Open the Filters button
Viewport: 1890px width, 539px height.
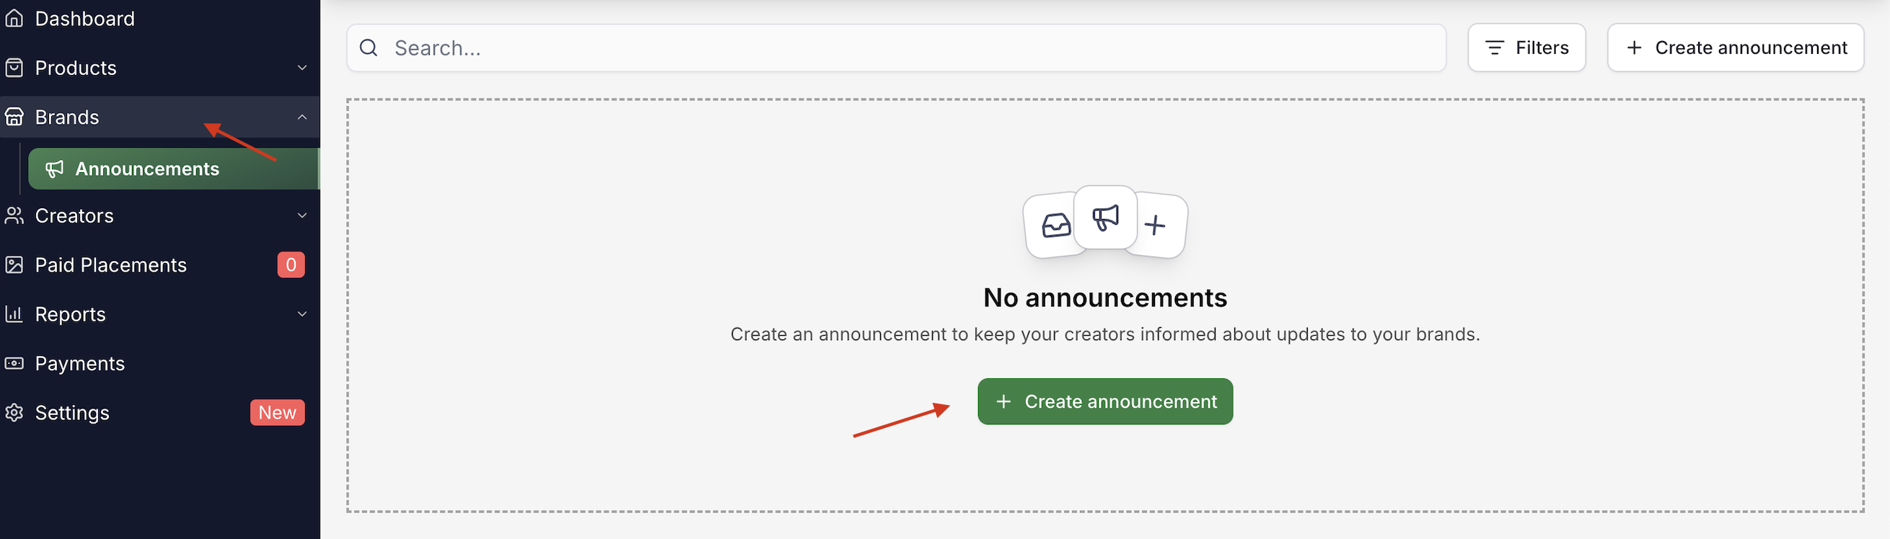tap(1526, 48)
